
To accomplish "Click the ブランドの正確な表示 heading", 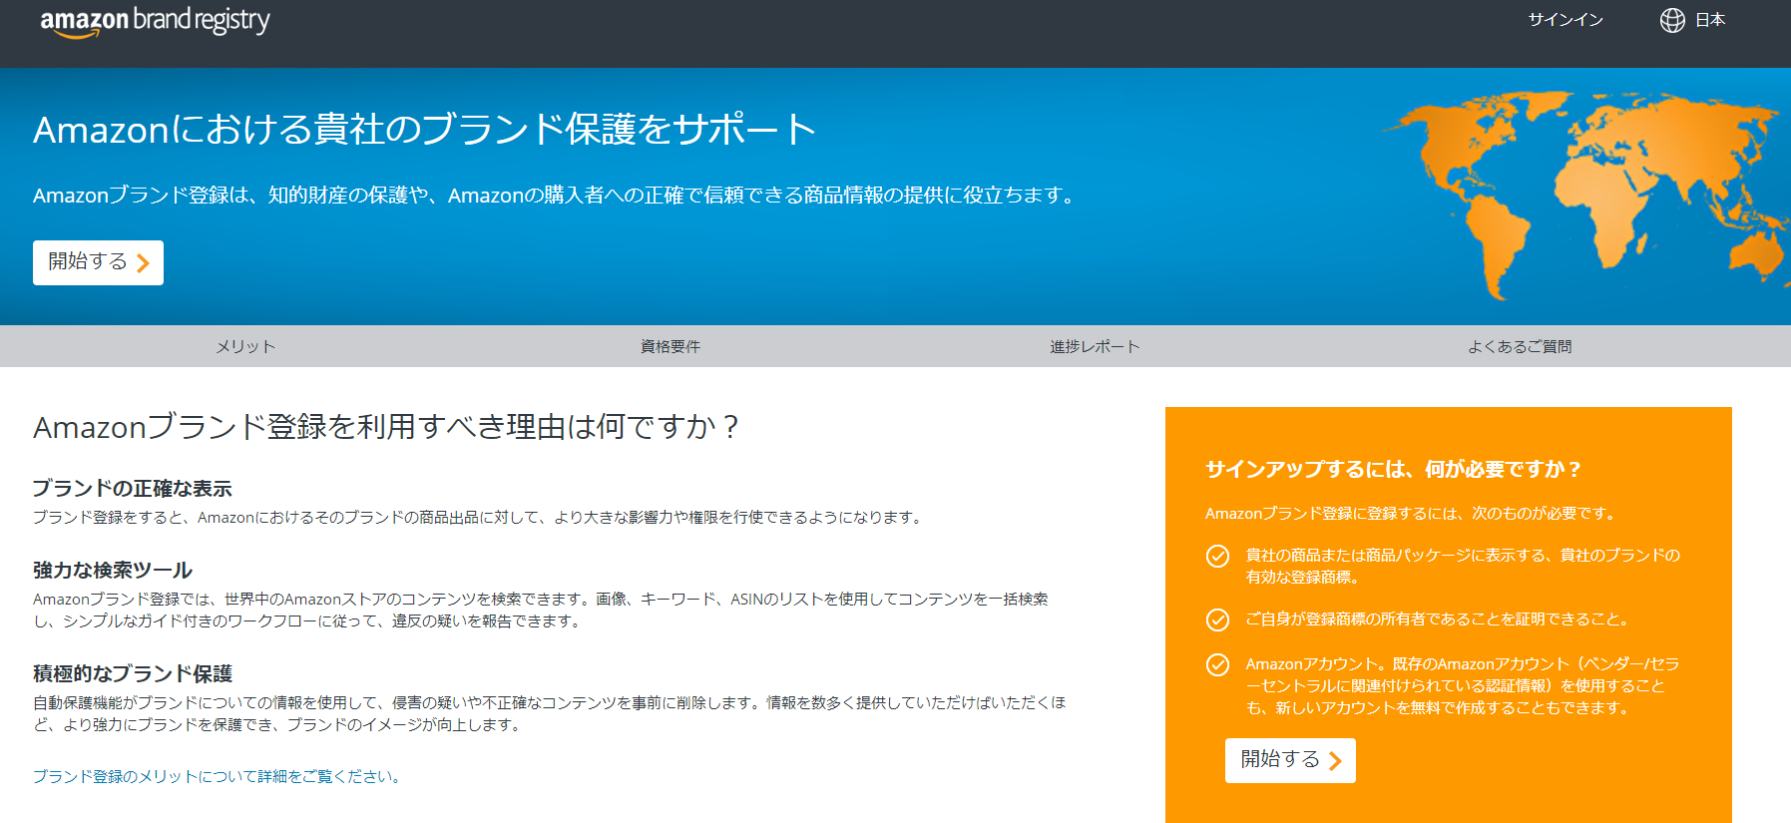I will tap(133, 488).
